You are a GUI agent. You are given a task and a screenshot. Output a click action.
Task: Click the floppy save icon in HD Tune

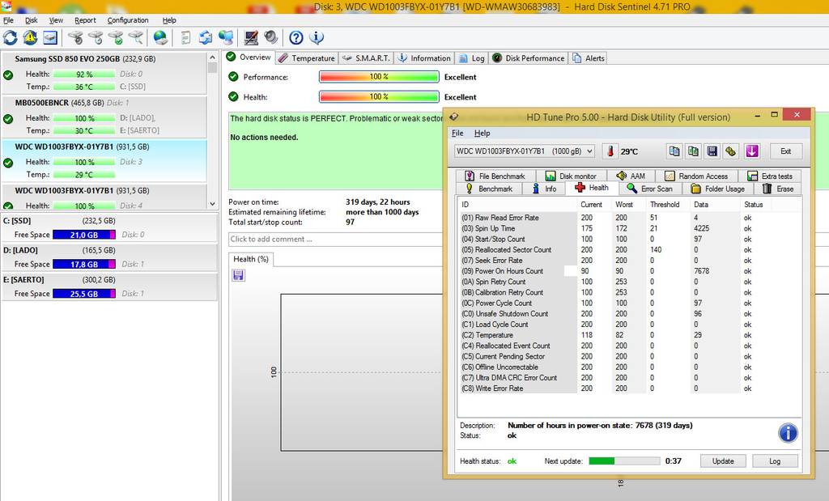click(712, 151)
